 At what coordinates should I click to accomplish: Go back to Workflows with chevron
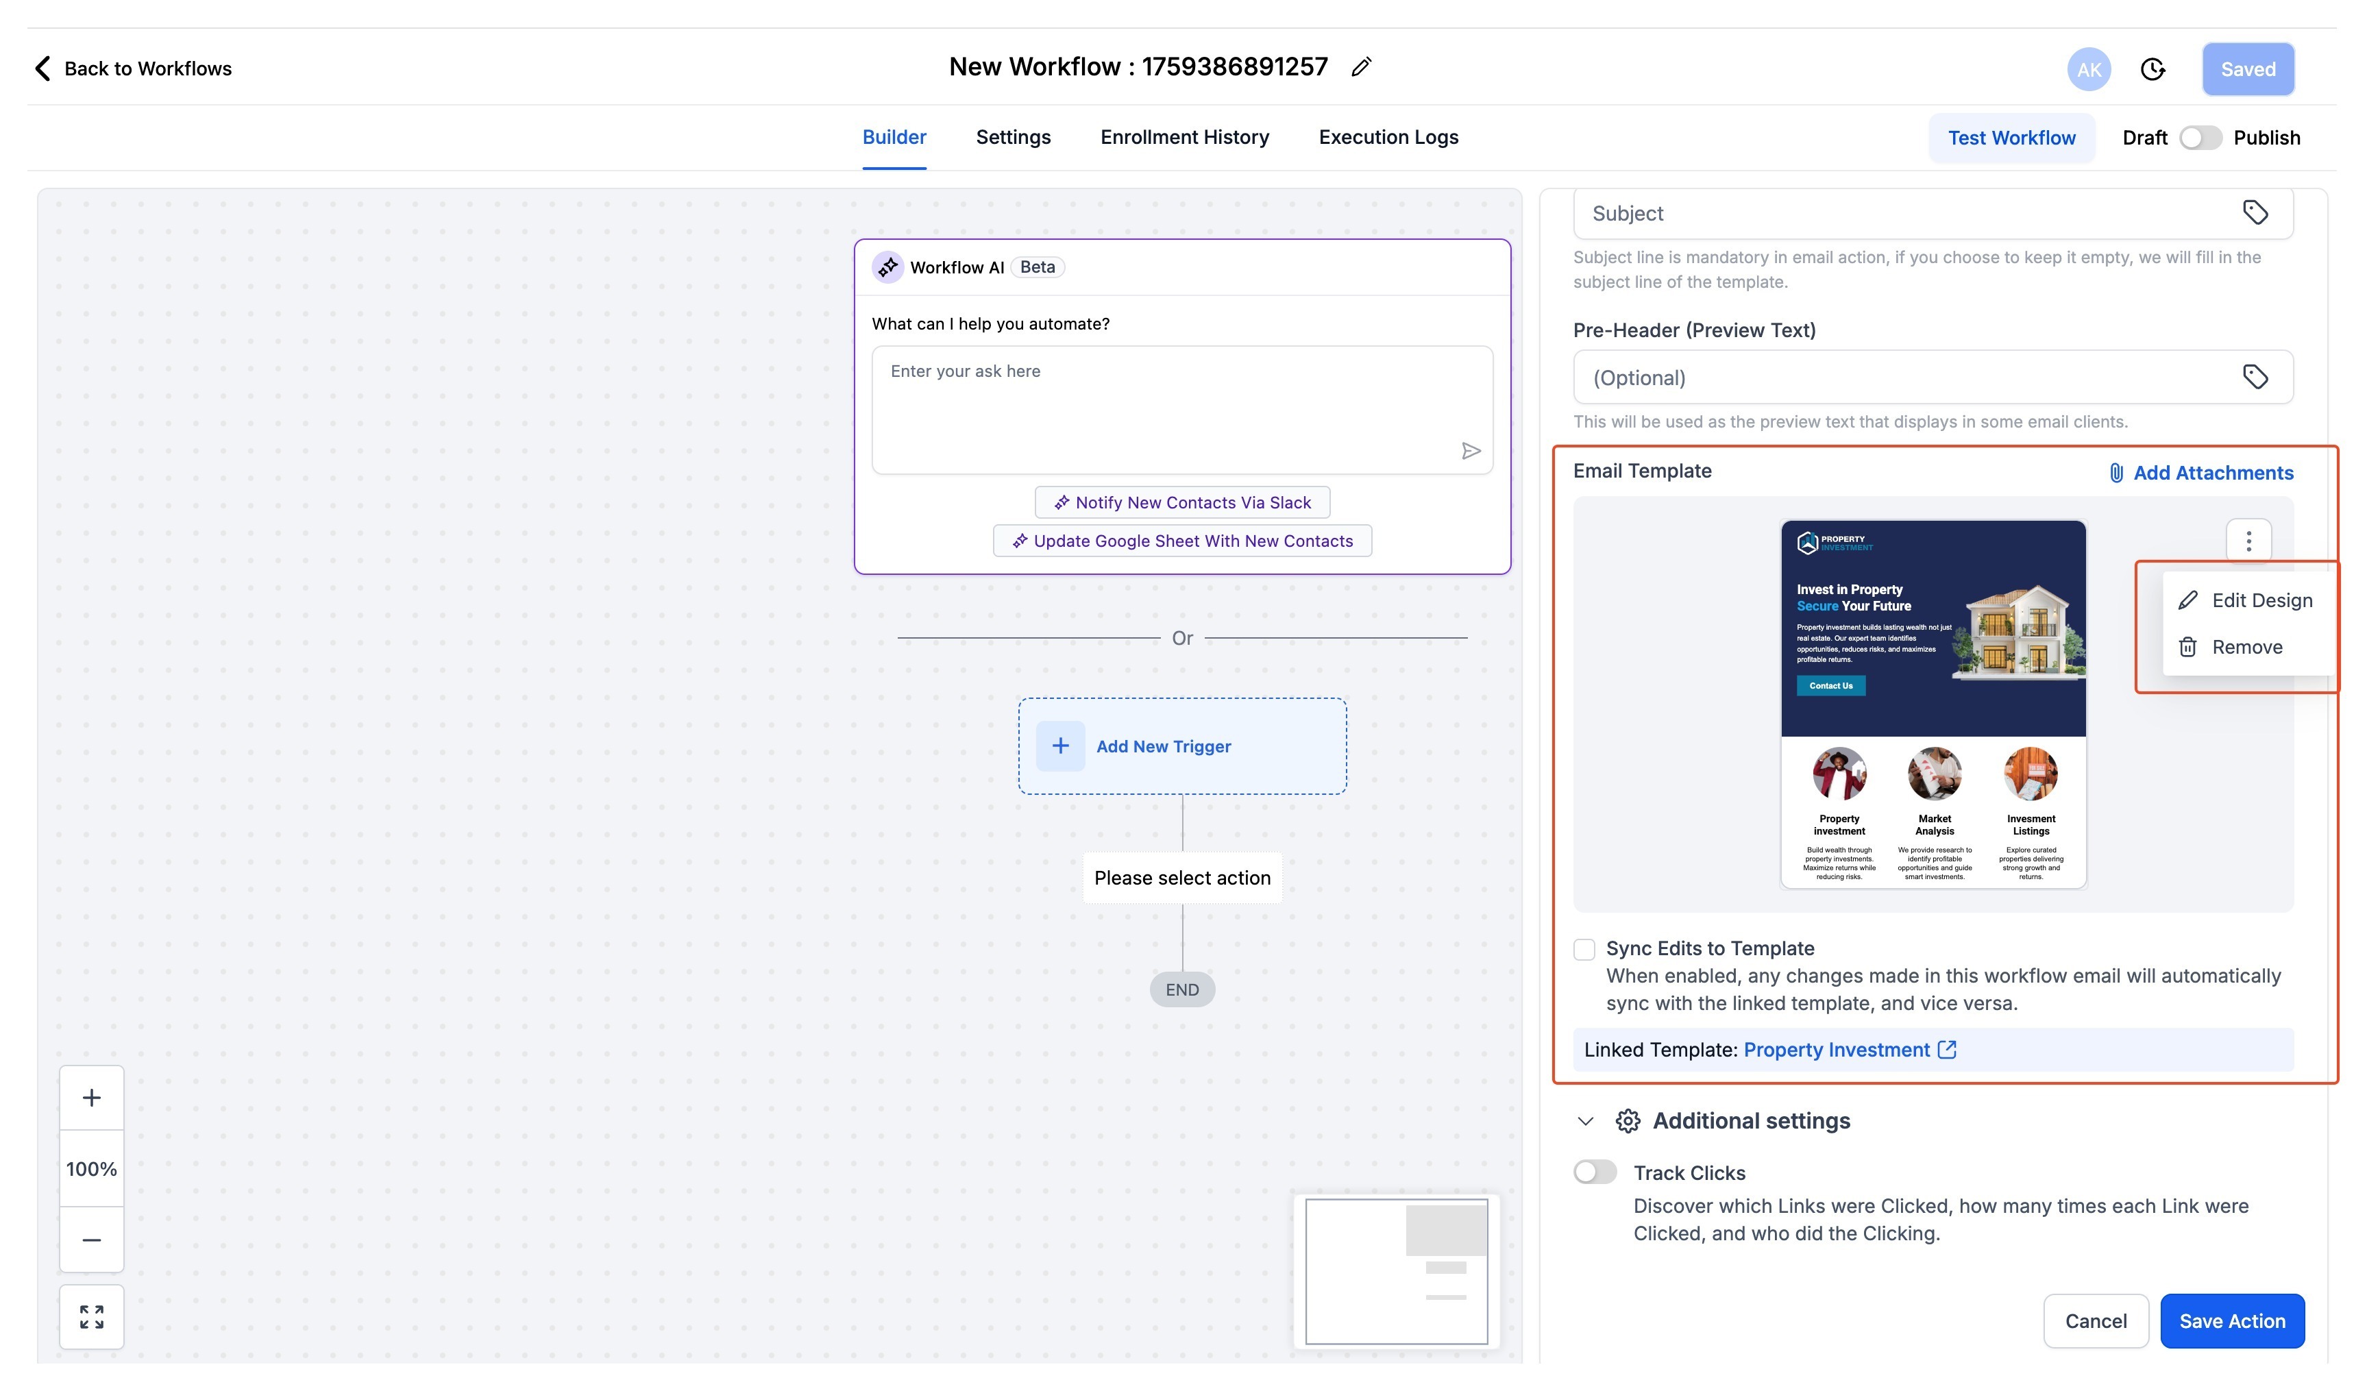point(42,69)
